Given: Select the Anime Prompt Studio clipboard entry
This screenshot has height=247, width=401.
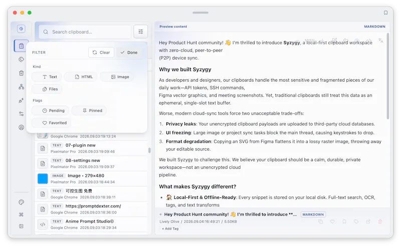Looking at the screenshot, I should (92, 224).
